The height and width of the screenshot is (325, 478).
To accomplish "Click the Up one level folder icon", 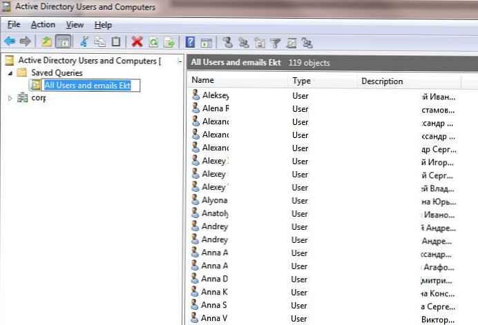I will [x=47, y=42].
